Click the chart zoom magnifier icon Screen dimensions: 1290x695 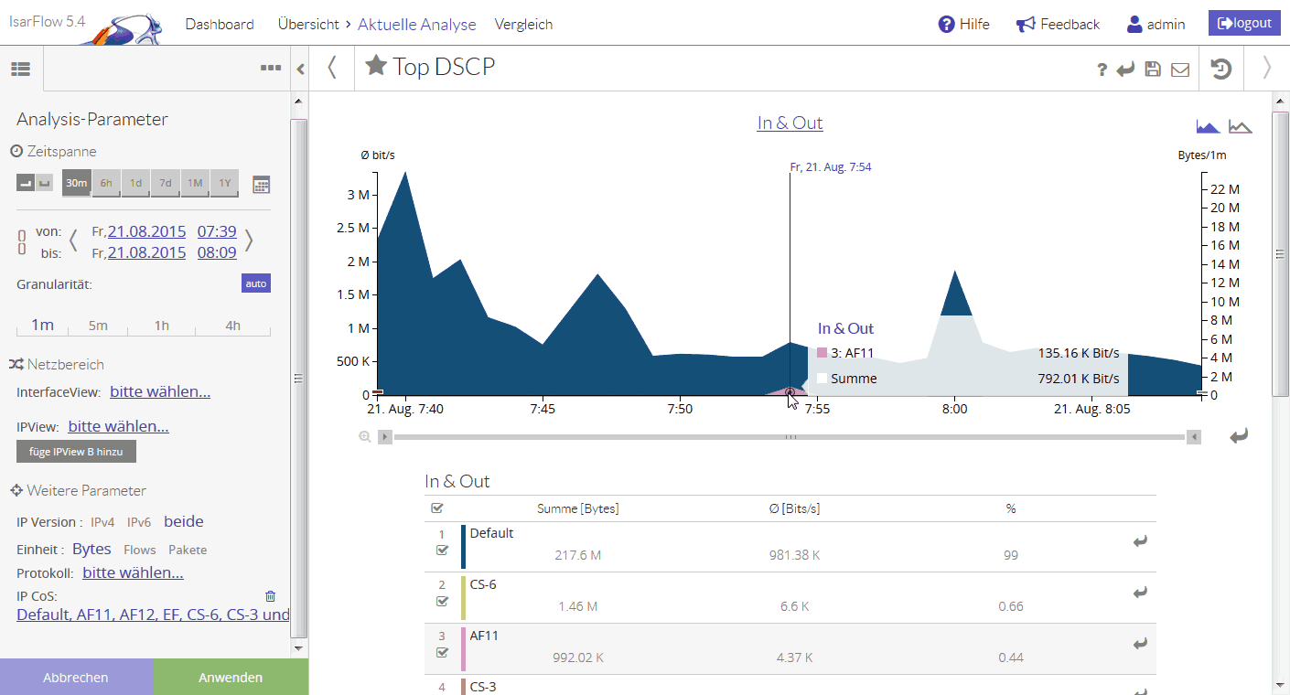pyautogui.click(x=365, y=437)
